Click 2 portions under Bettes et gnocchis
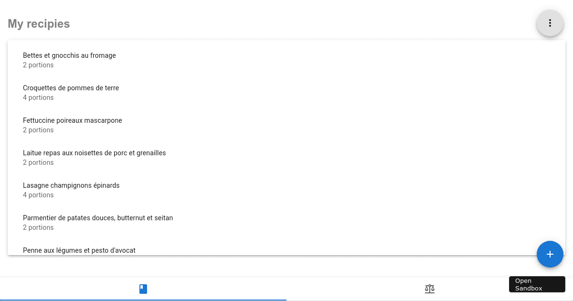Screen dimensions: 573x301 click(x=38, y=65)
